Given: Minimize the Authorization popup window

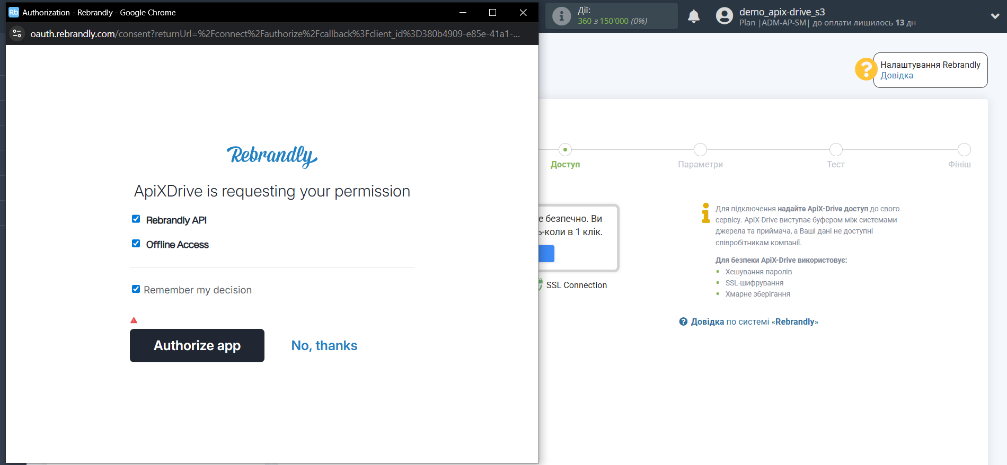Looking at the screenshot, I should [x=463, y=12].
